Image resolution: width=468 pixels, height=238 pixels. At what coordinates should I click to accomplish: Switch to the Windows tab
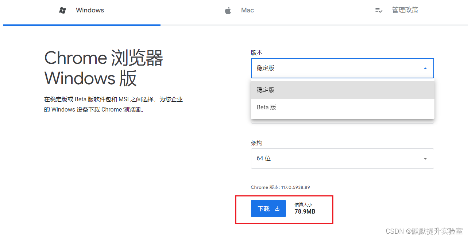[82, 11]
